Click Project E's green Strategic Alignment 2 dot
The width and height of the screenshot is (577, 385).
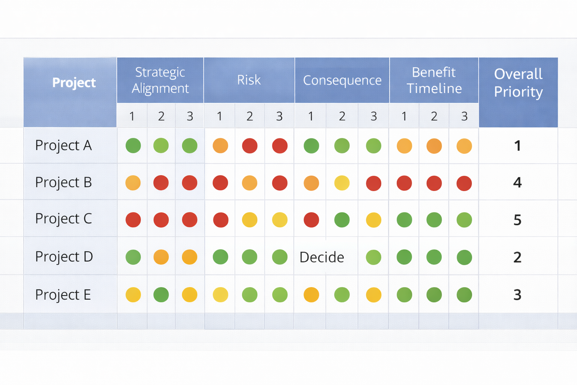pos(161,295)
